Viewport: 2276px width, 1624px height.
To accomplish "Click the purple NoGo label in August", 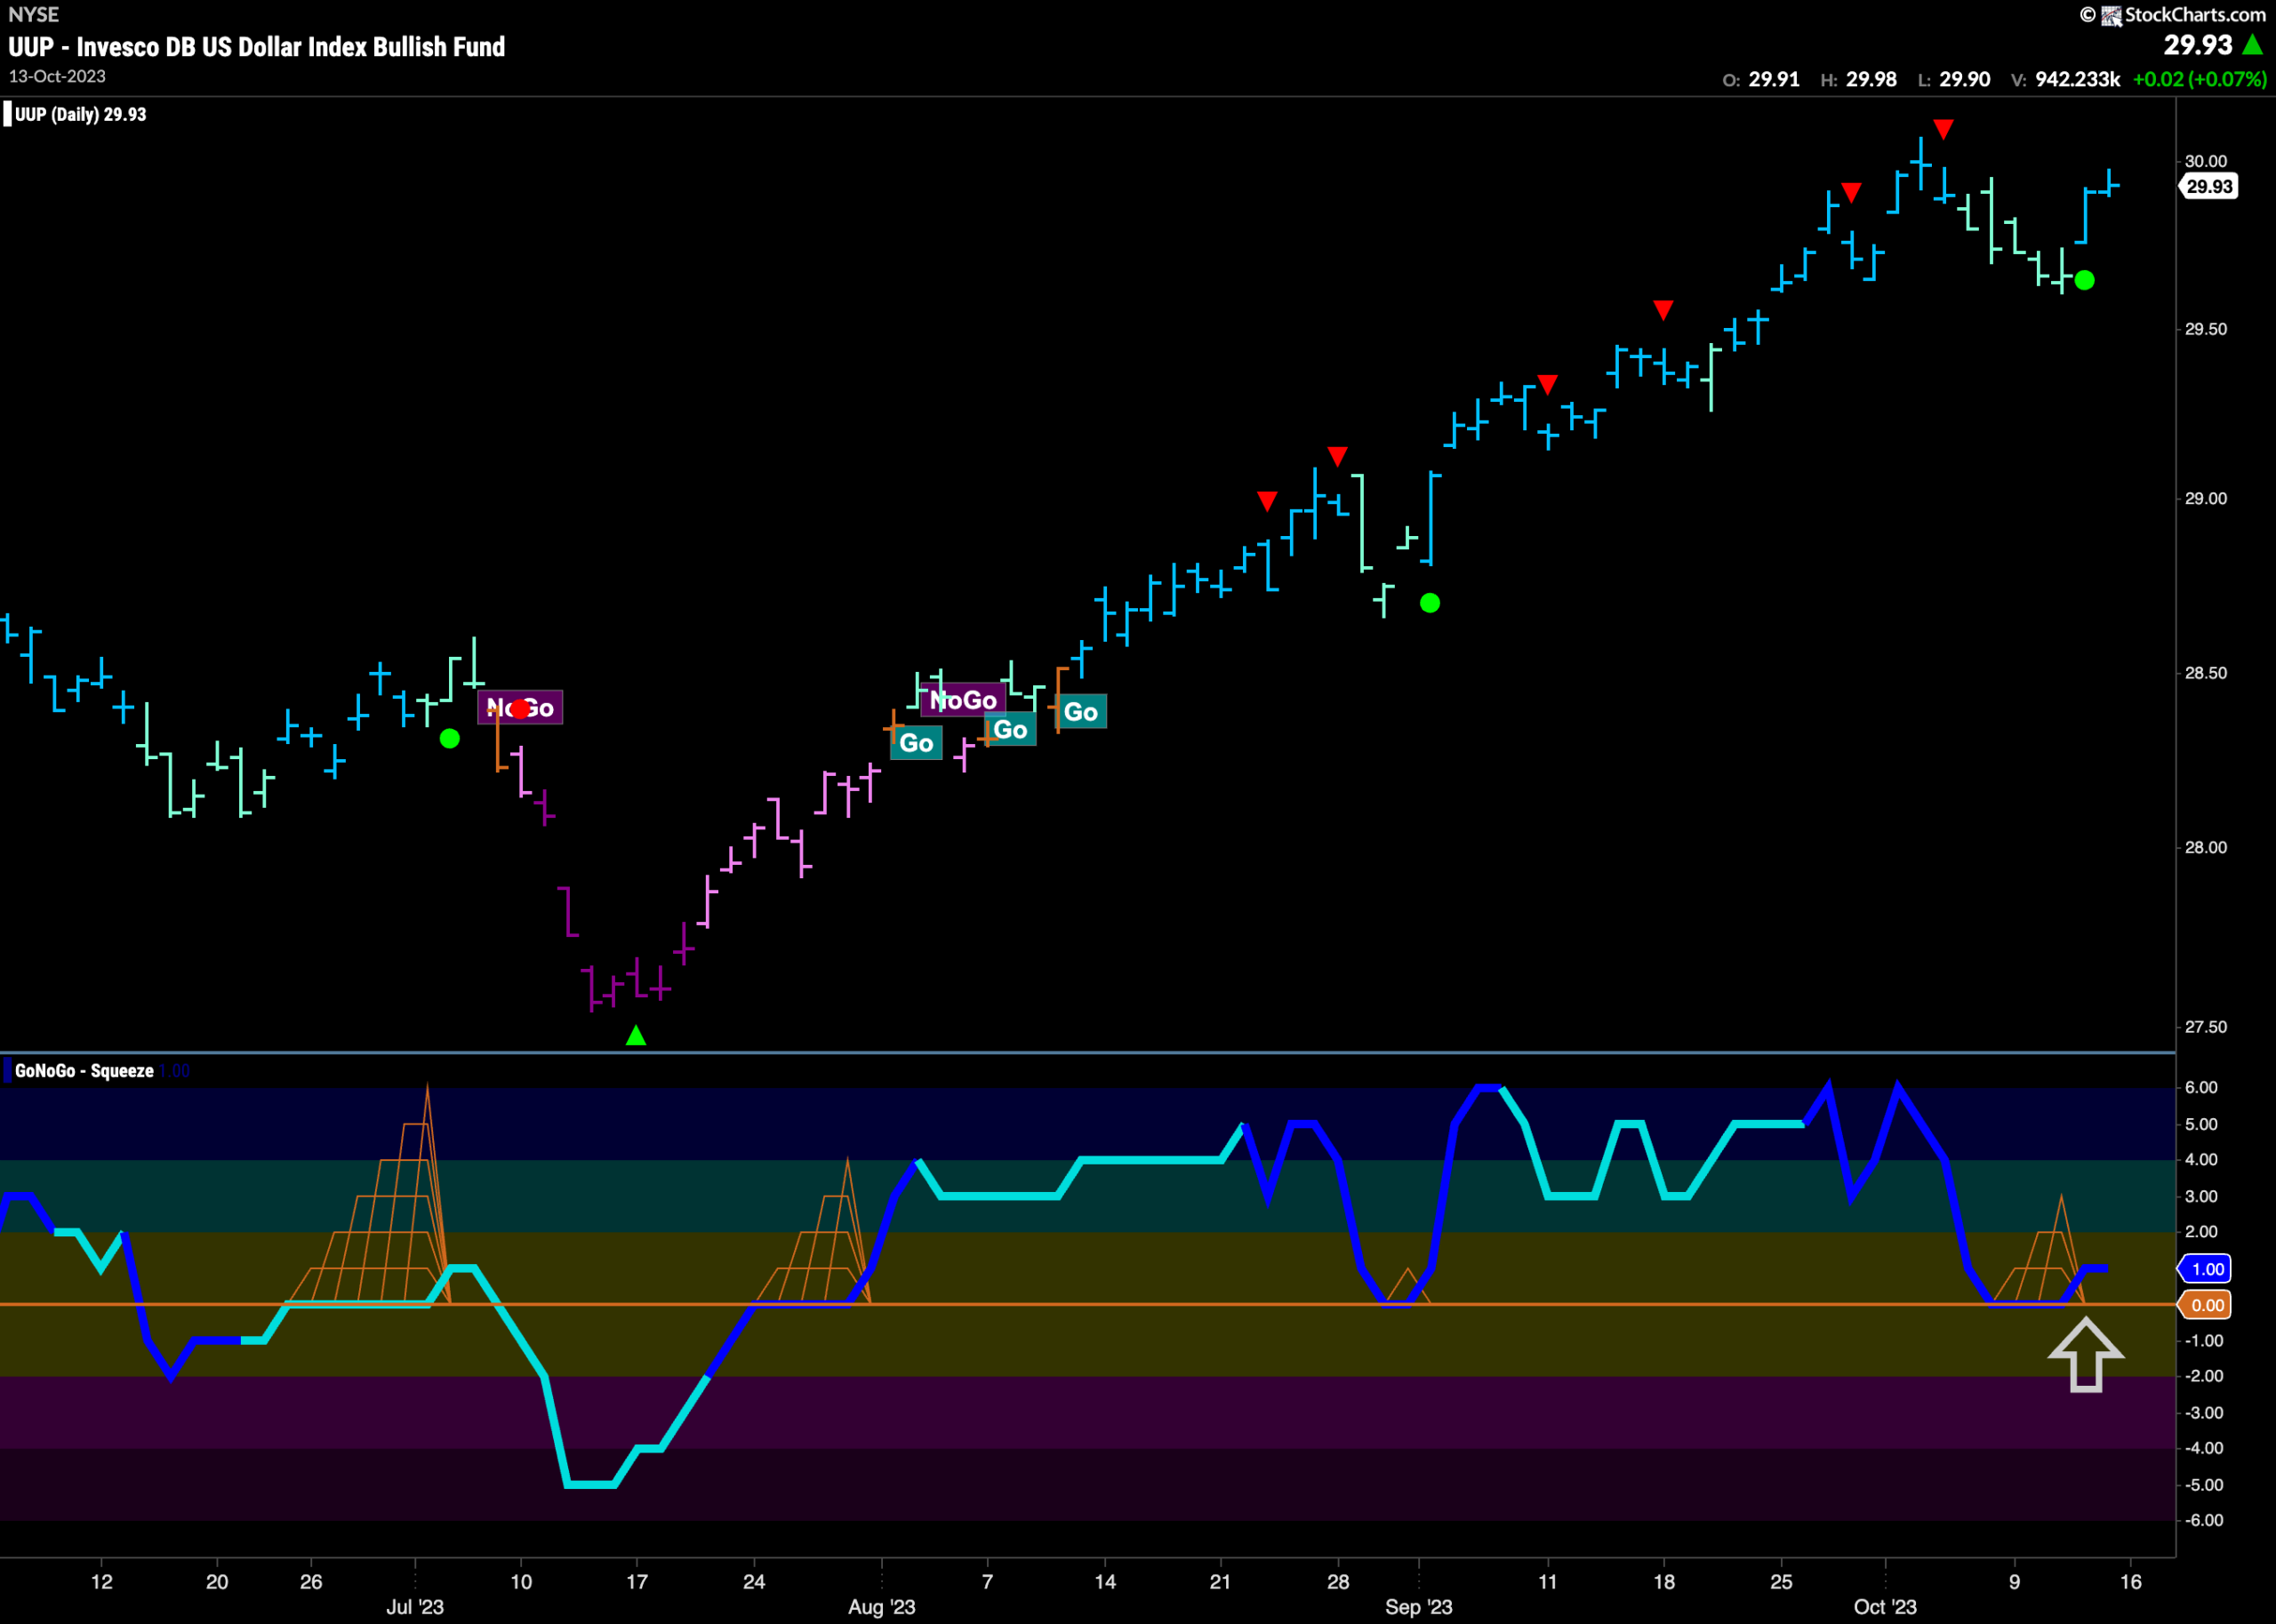I will point(963,700).
